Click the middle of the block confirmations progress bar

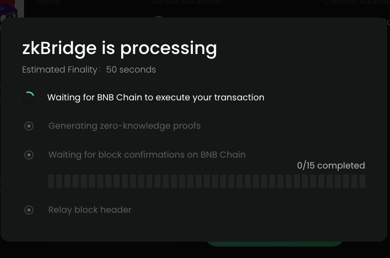(x=206, y=181)
